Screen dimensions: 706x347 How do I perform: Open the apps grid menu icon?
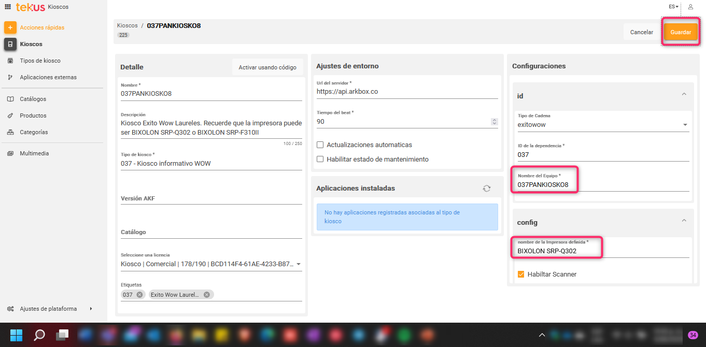8,7
